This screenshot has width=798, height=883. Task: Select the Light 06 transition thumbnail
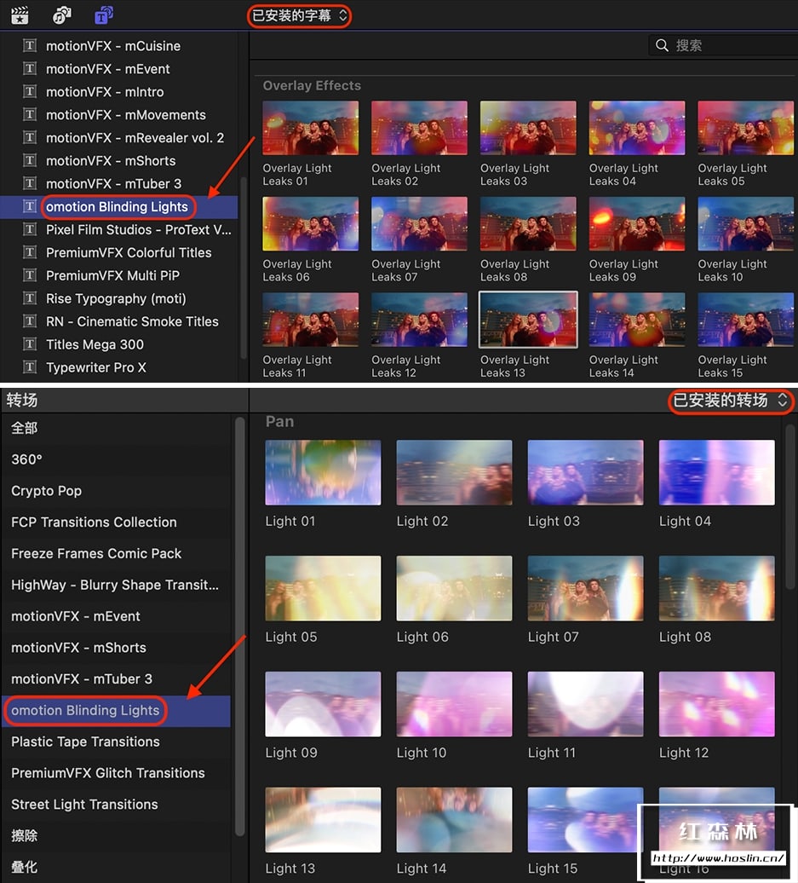454,588
